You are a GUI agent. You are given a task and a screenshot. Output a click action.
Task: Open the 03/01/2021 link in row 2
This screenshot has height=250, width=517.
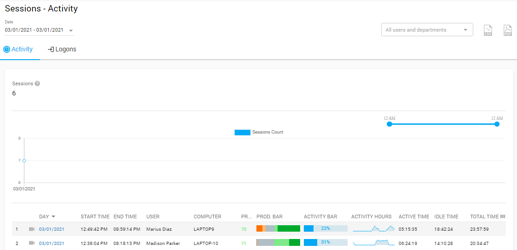(x=52, y=243)
